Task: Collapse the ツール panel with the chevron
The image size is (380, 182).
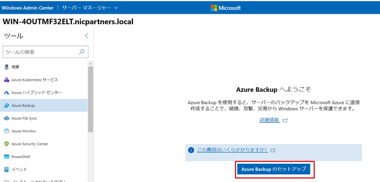Action: pos(86,36)
